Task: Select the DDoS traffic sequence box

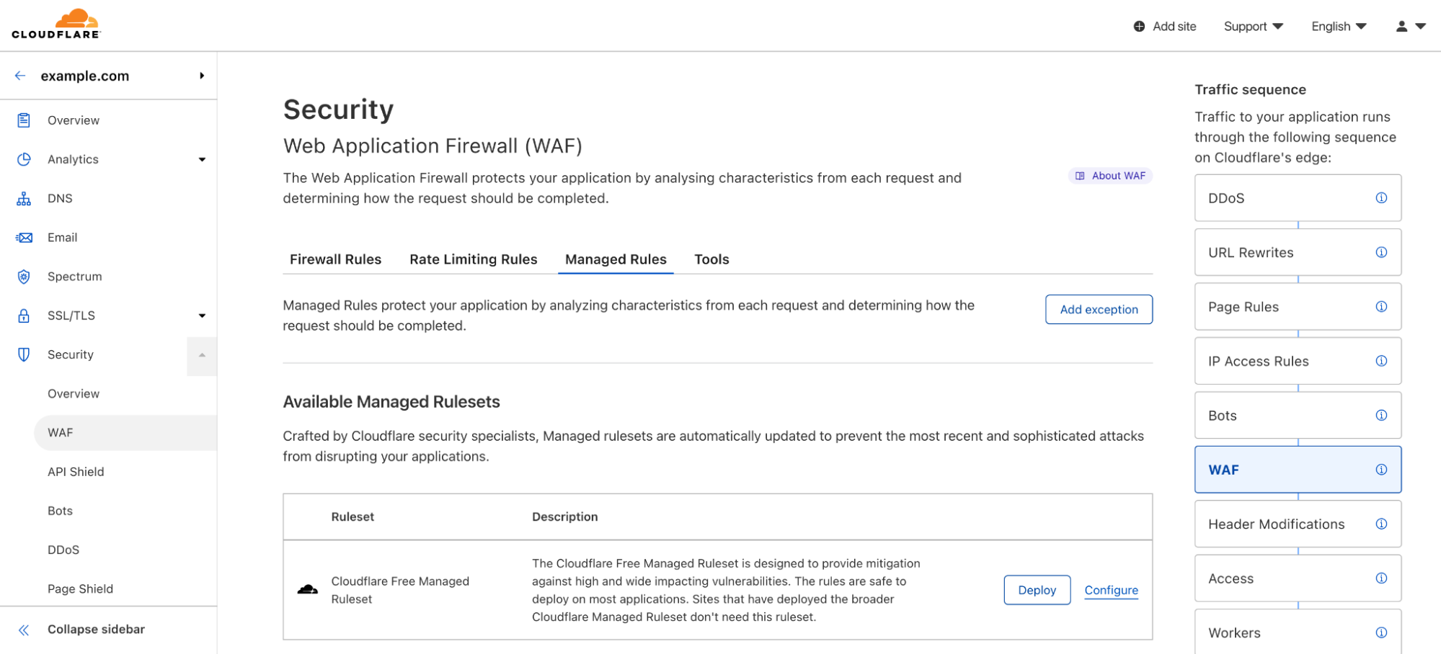Action: [x=1298, y=198]
